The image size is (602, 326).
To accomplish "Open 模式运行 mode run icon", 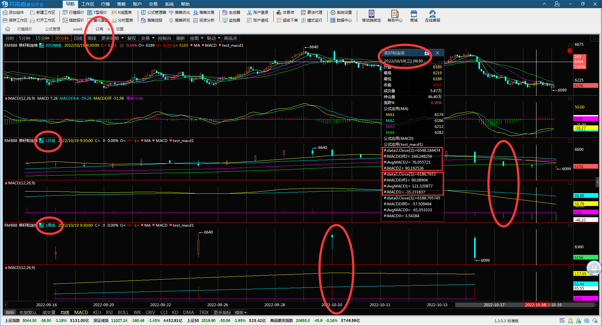I will pyautogui.click(x=304, y=20).
